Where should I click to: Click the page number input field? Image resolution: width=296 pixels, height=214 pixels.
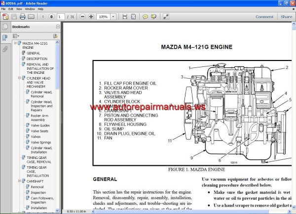pos(61,17)
